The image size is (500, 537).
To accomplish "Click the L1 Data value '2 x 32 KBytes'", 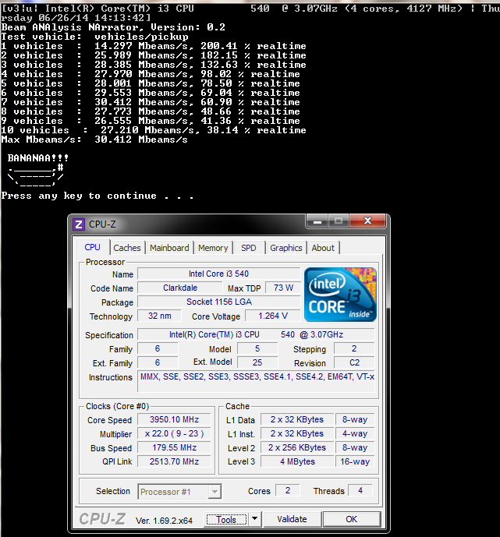I will tap(296, 419).
